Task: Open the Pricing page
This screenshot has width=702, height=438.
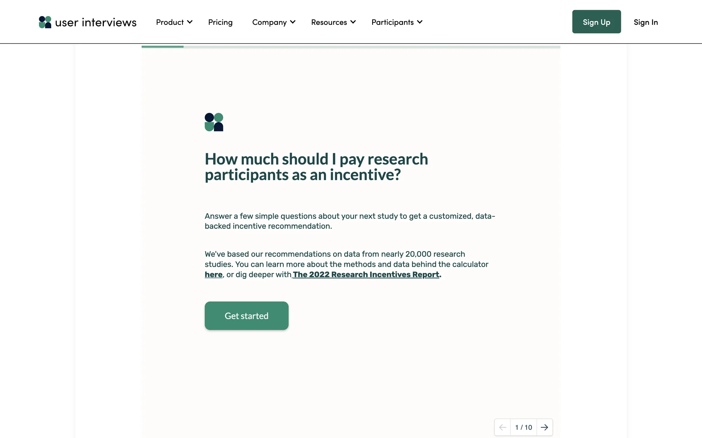Action: pos(220,22)
